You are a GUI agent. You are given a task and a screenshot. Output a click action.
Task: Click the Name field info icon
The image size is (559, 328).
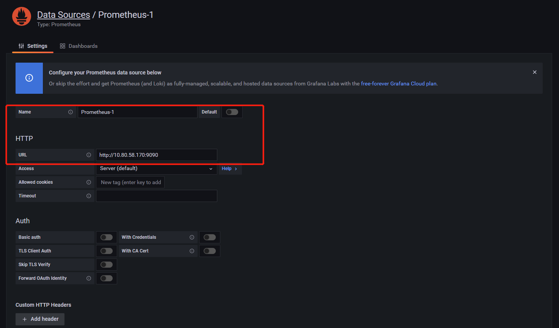tap(71, 112)
